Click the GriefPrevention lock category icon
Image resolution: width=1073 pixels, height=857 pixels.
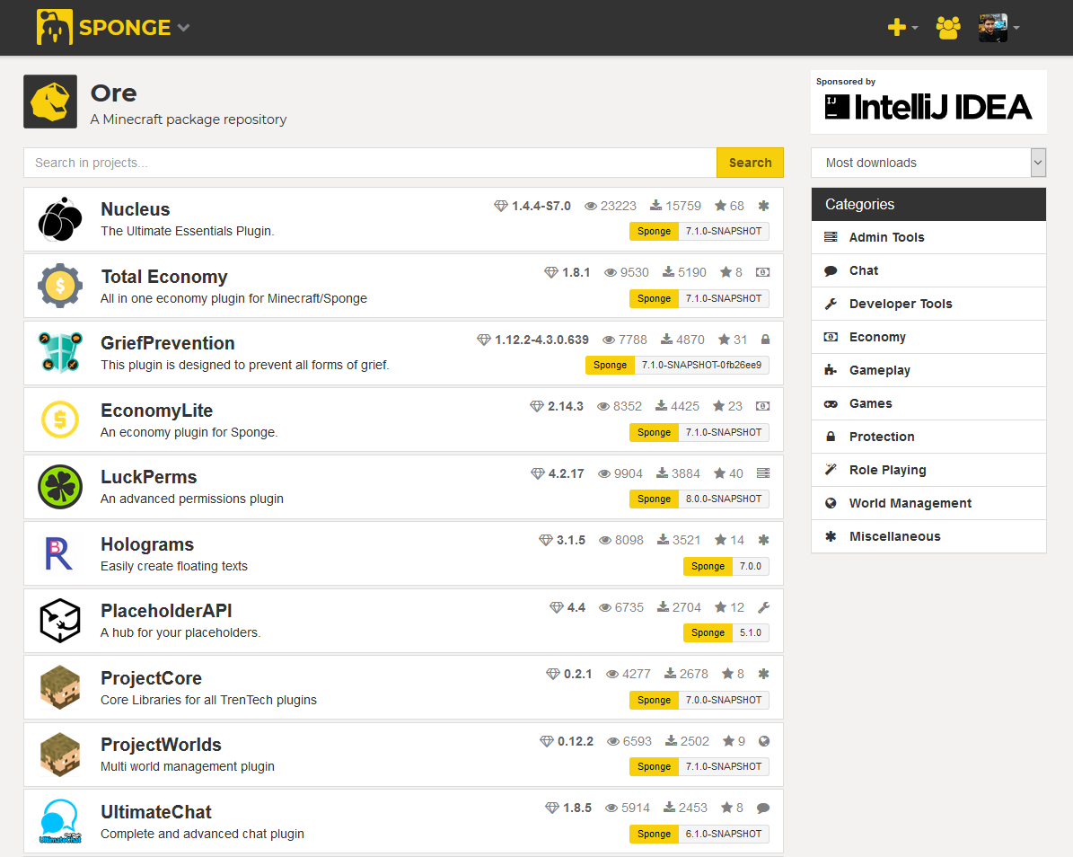pos(766,340)
